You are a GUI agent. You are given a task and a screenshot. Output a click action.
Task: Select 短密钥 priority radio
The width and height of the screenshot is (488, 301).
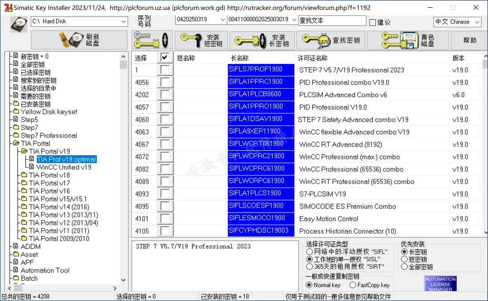pos(404,259)
